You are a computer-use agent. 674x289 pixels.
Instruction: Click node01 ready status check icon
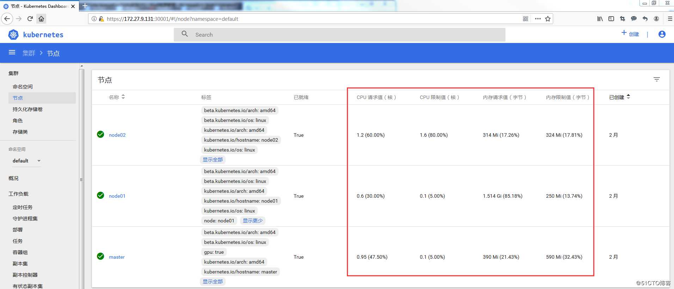click(x=100, y=195)
